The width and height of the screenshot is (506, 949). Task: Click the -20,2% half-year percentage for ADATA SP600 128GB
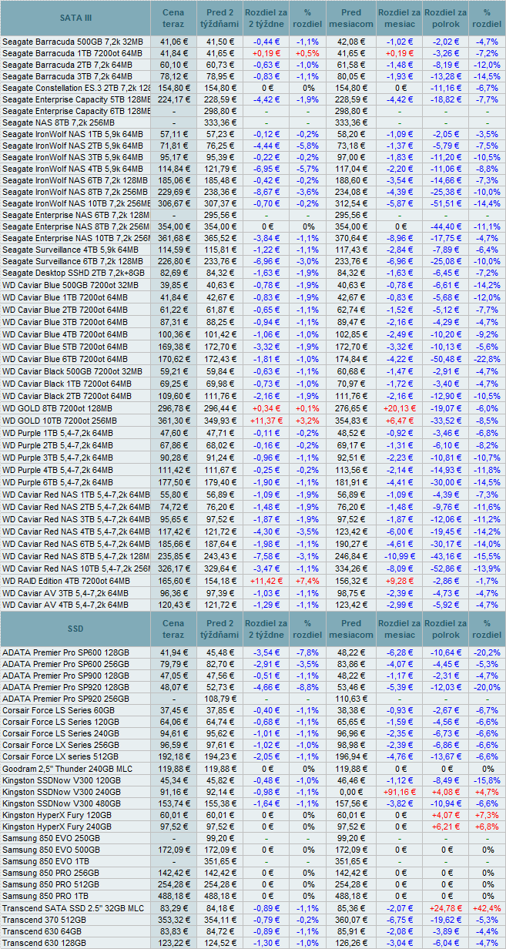[x=487, y=652]
